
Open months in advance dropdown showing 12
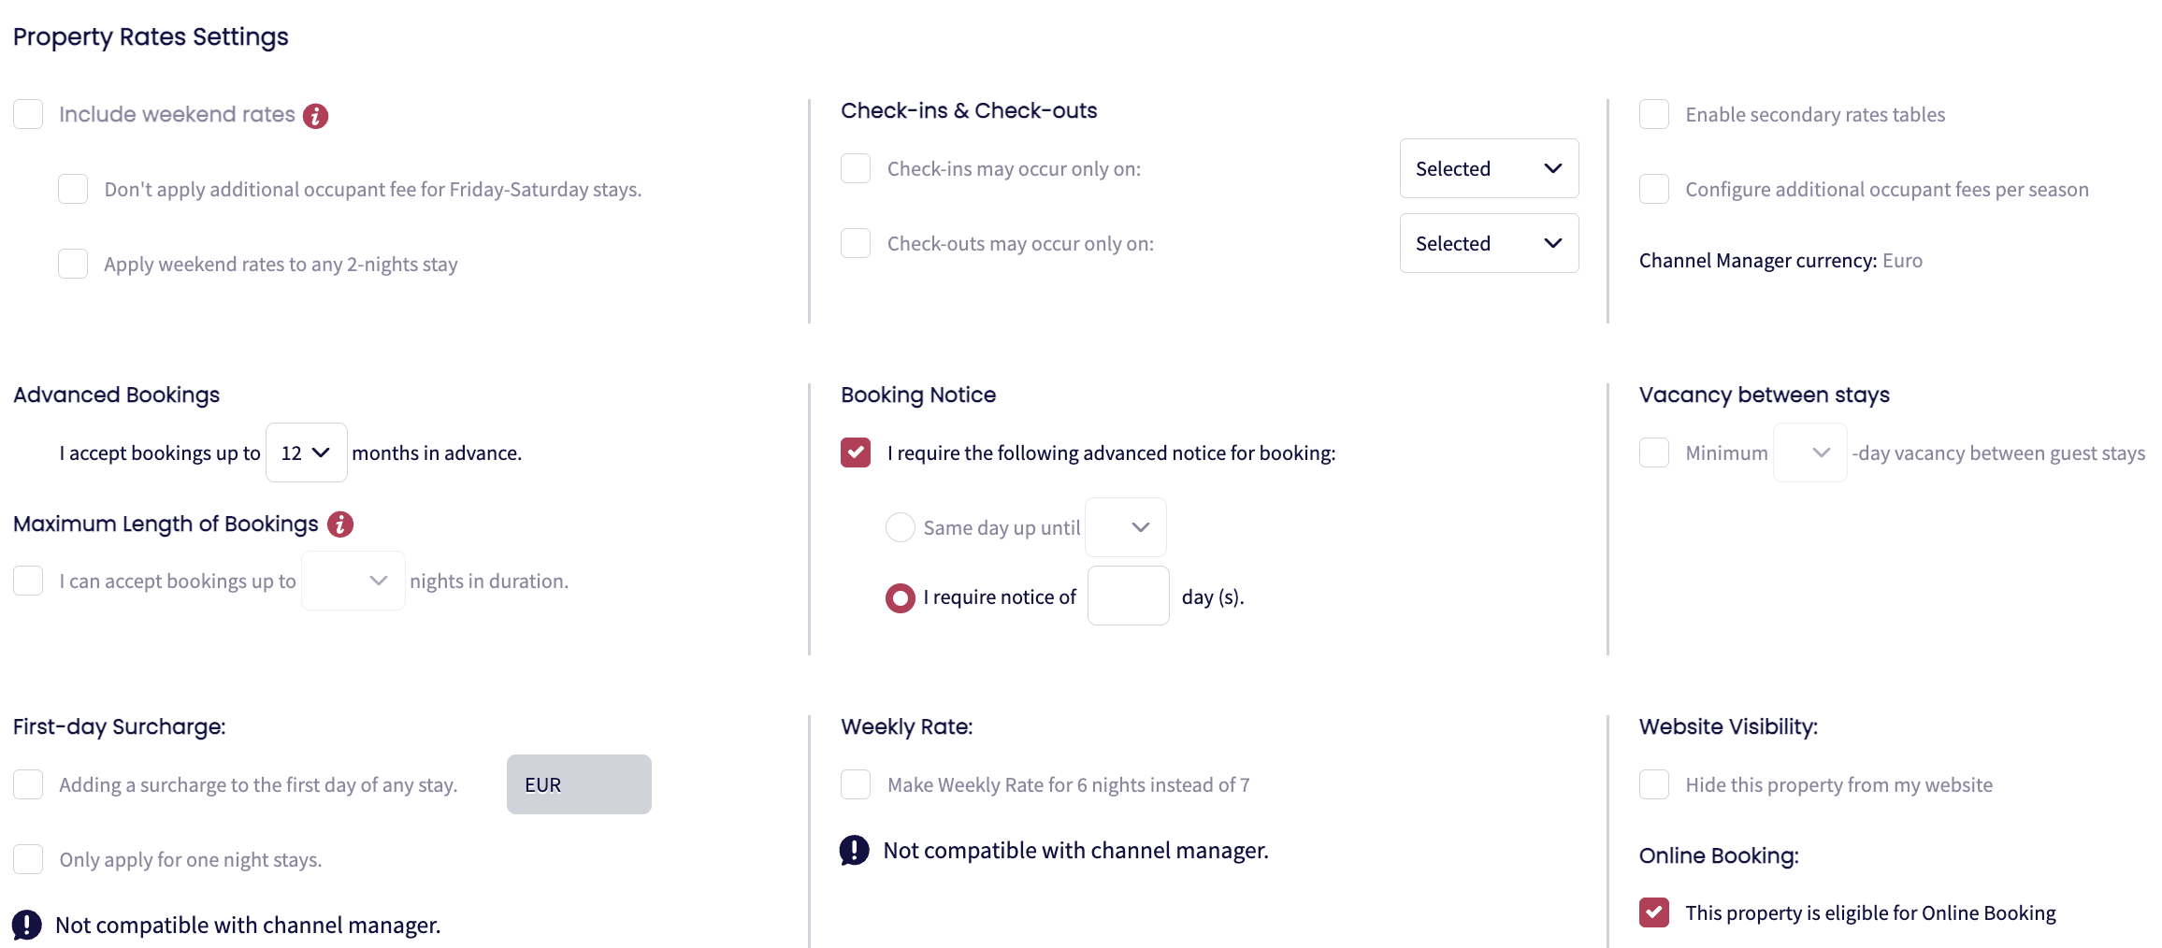coord(306,452)
